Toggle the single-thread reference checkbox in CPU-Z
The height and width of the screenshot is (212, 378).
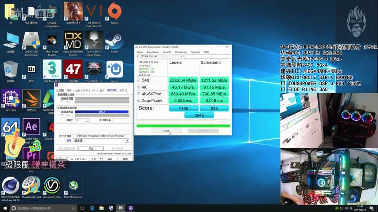click(62, 102)
